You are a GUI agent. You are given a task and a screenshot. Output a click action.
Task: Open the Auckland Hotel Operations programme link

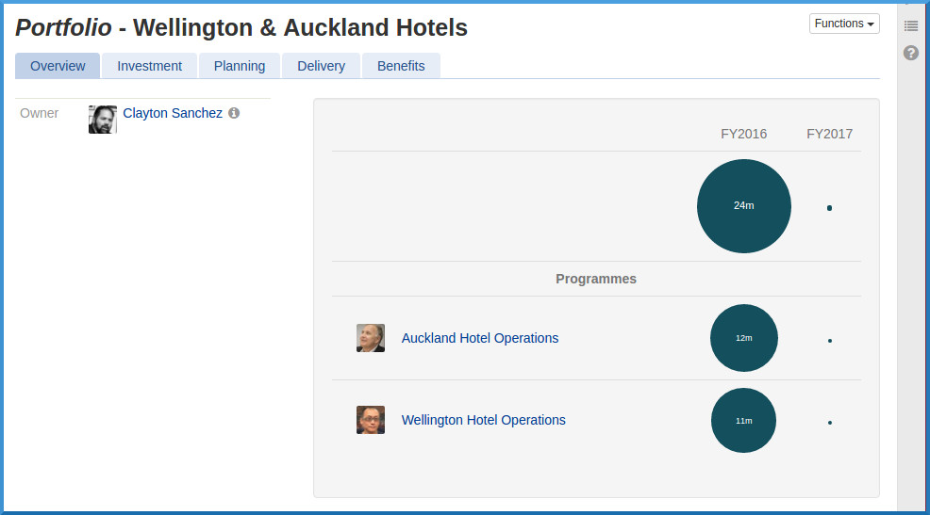[x=480, y=338]
